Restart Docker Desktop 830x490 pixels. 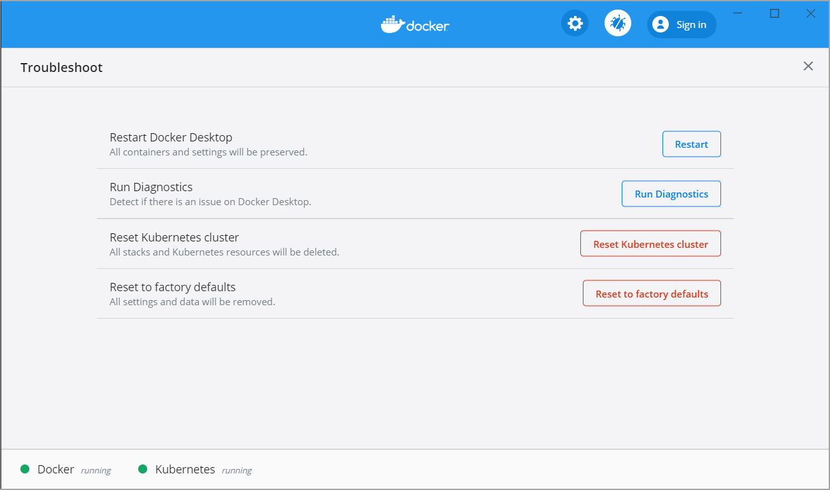[691, 144]
